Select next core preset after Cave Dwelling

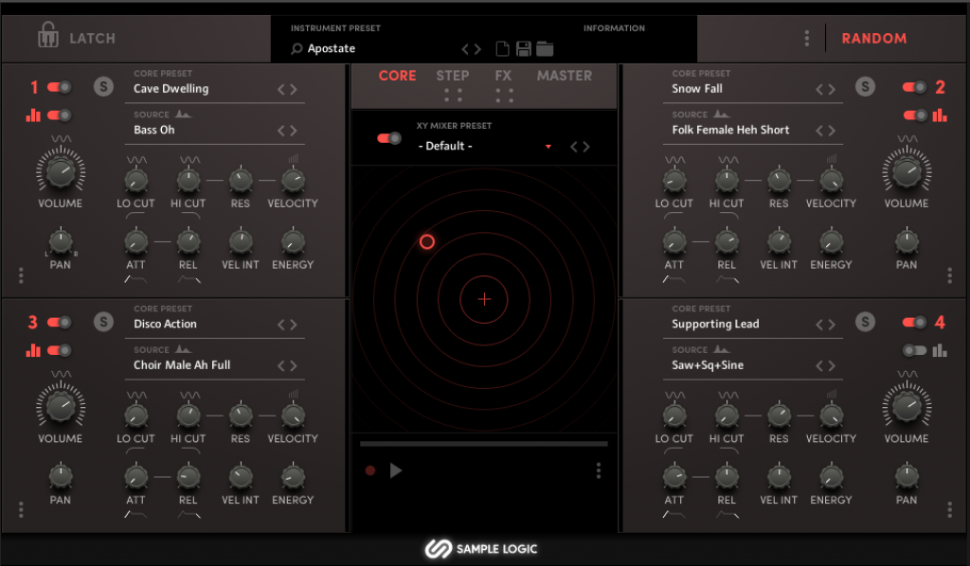[x=294, y=89]
